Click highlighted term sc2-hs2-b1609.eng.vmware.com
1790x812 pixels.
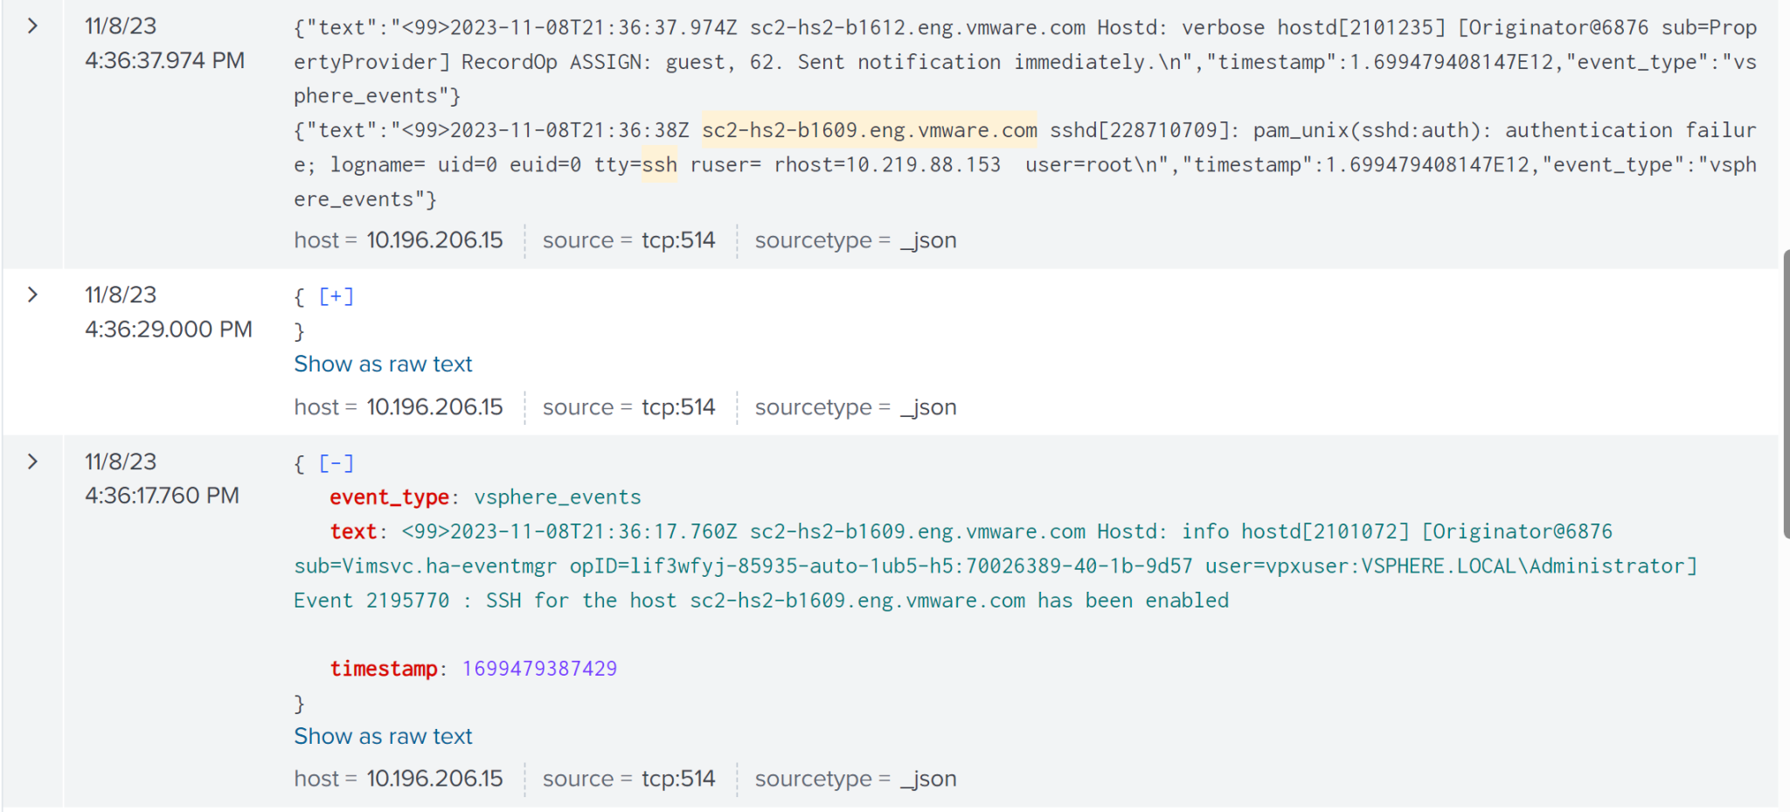(869, 129)
